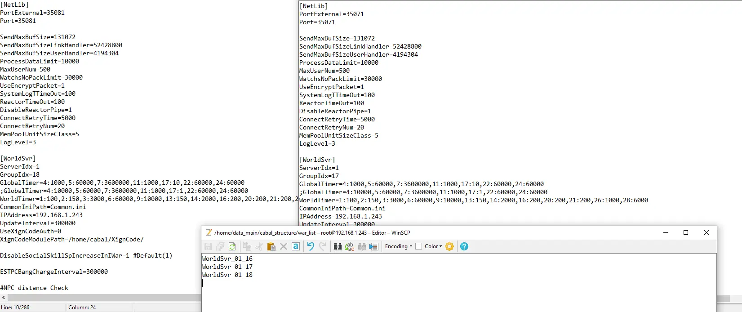
Task: Click the GroupIdx=18 line in left editor
Action: pos(20,174)
